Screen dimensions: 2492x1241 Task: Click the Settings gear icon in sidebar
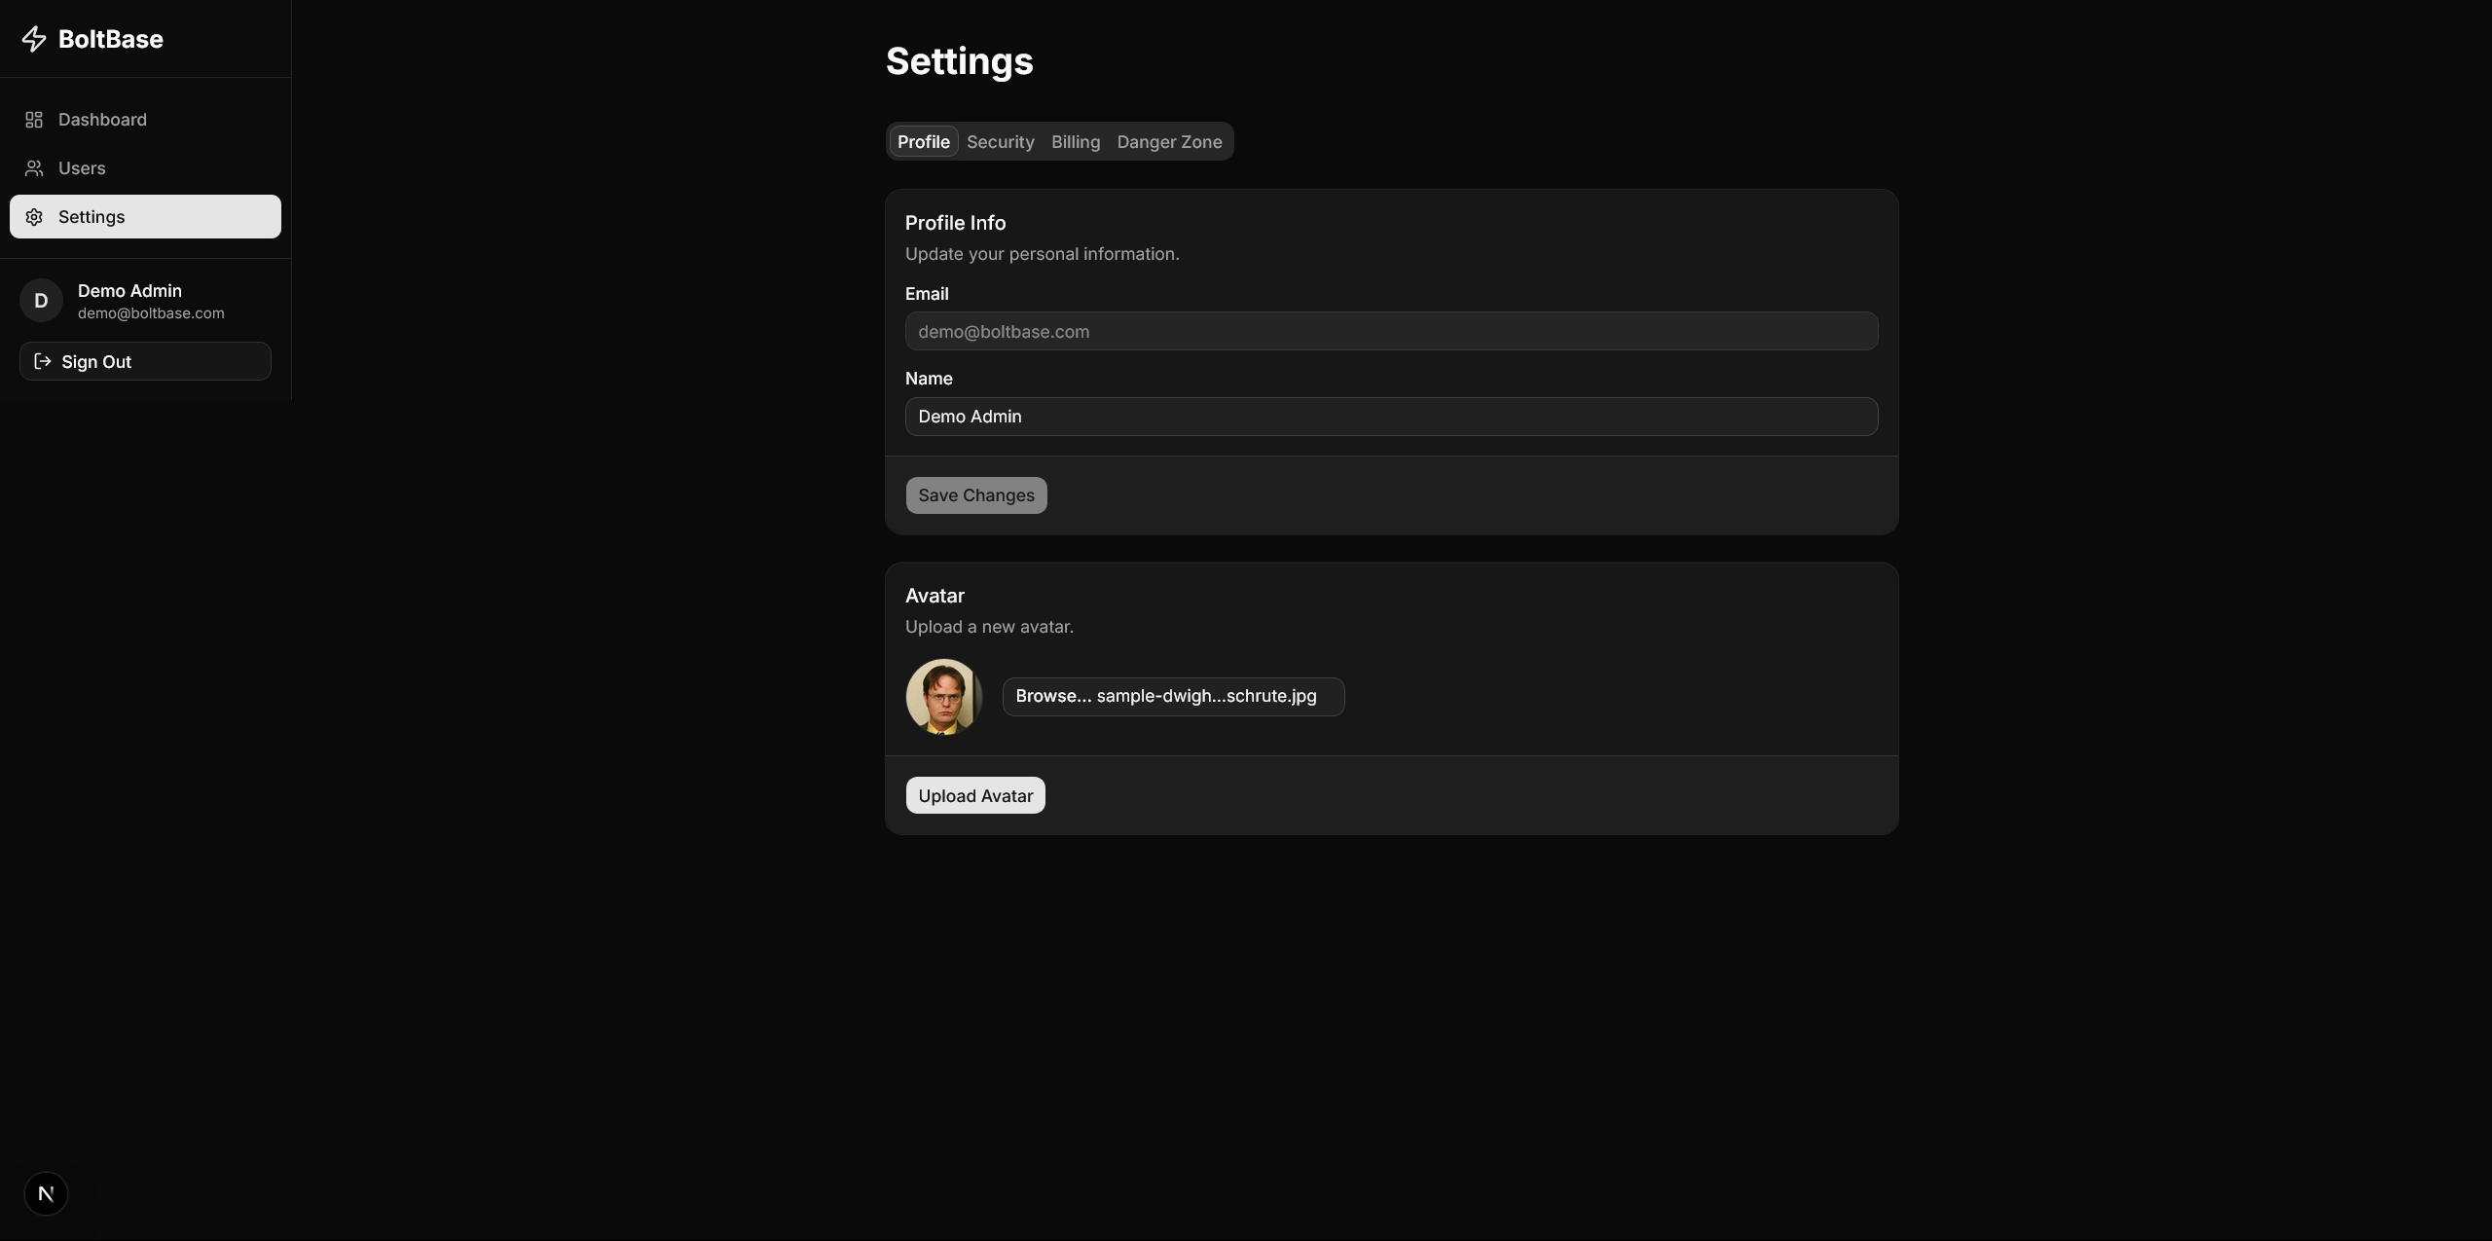[x=34, y=217]
